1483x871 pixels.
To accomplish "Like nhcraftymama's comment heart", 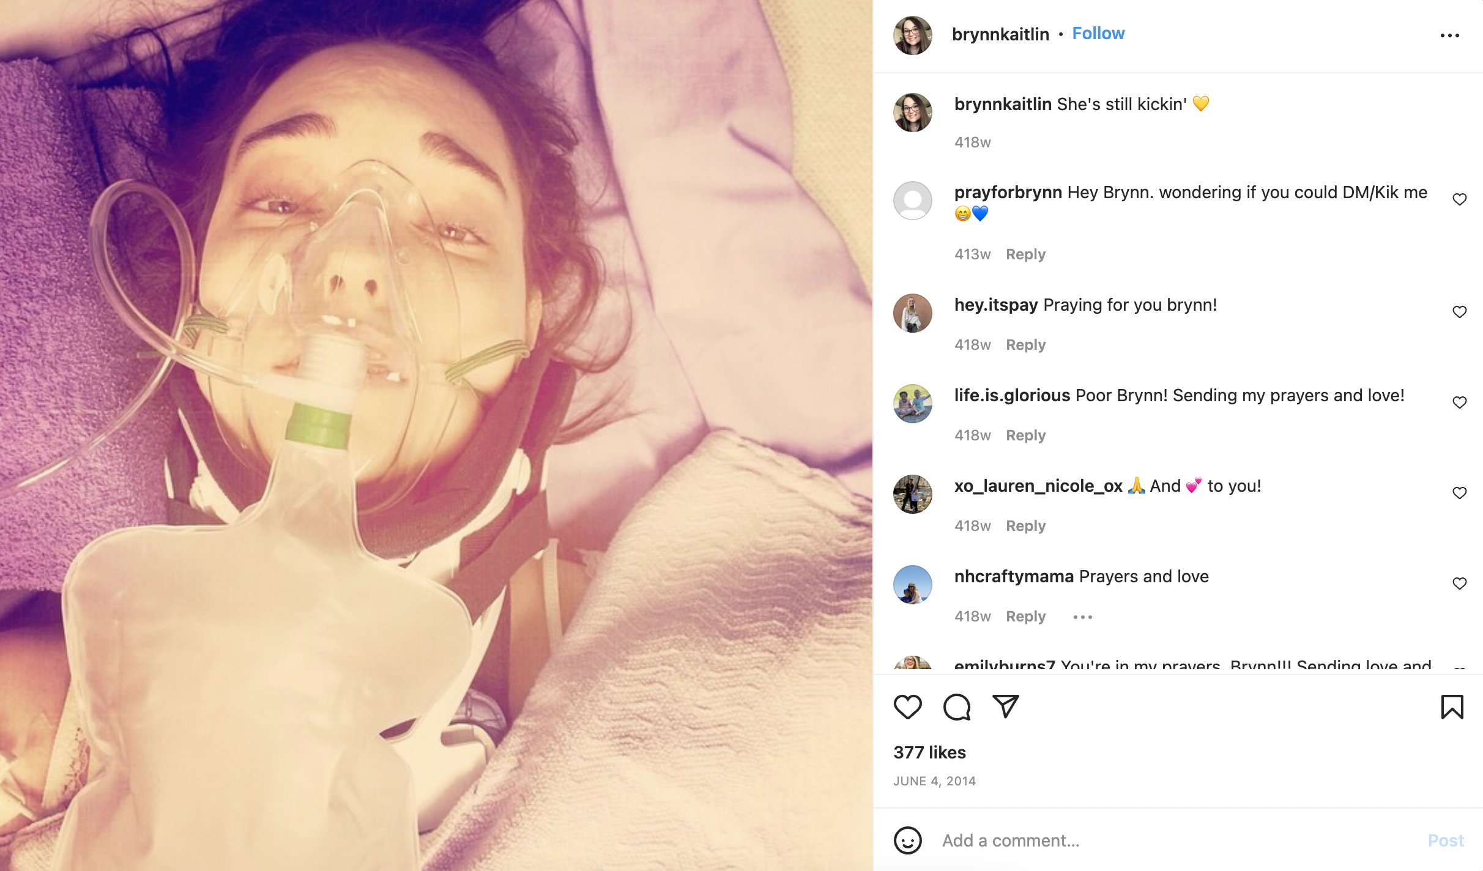I will pyautogui.click(x=1459, y=584).
